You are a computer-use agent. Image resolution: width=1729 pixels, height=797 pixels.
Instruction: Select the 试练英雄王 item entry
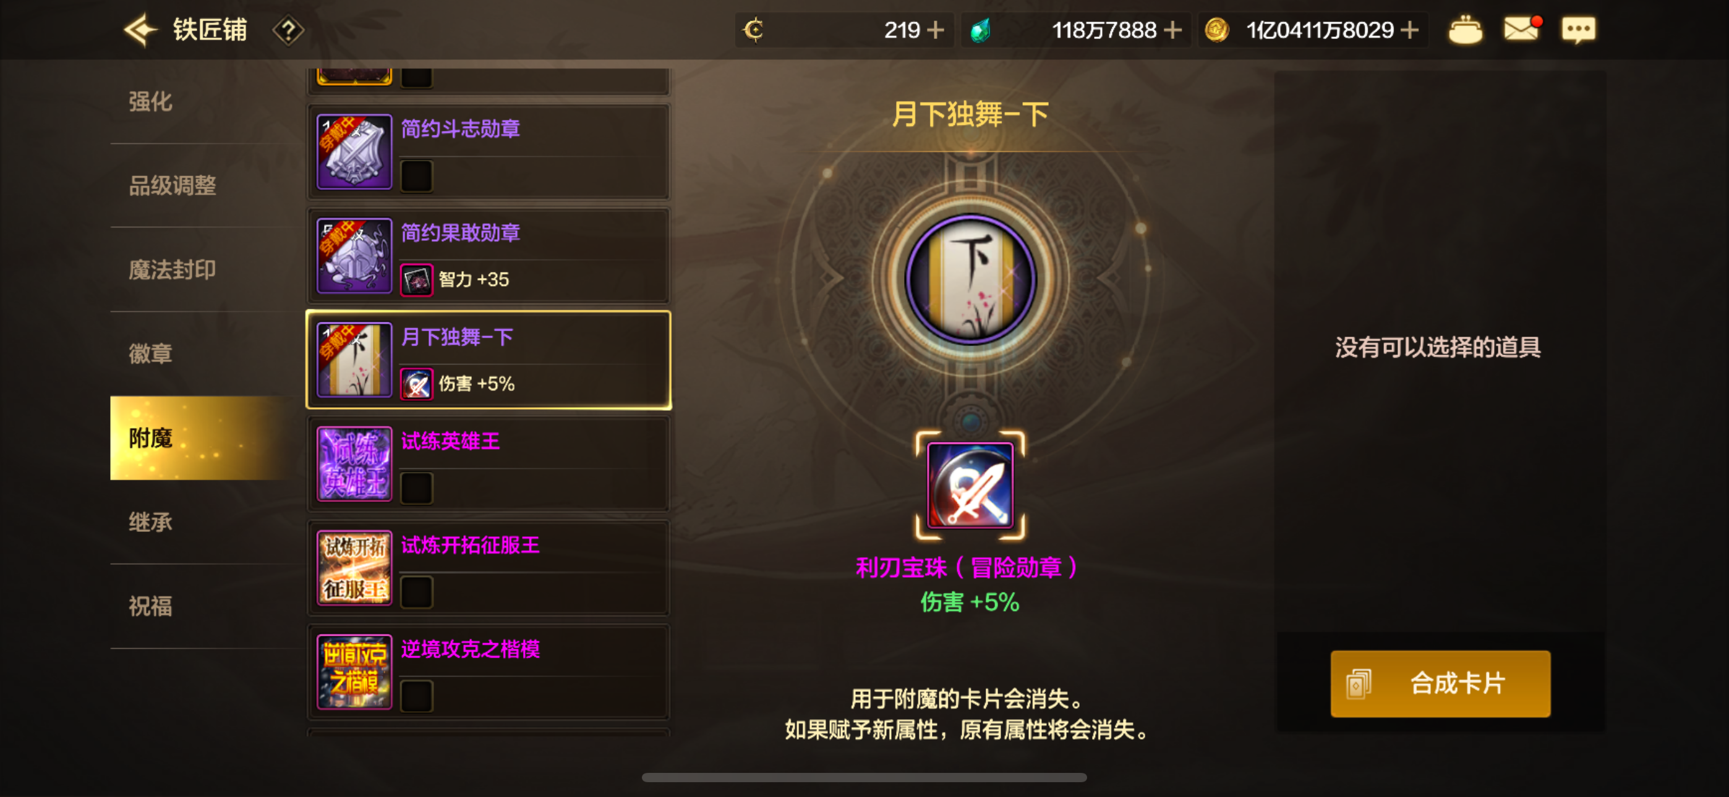point(489,463)
